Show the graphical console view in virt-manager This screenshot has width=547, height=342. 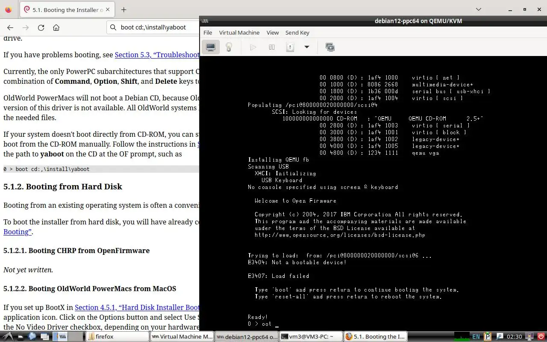211,47
